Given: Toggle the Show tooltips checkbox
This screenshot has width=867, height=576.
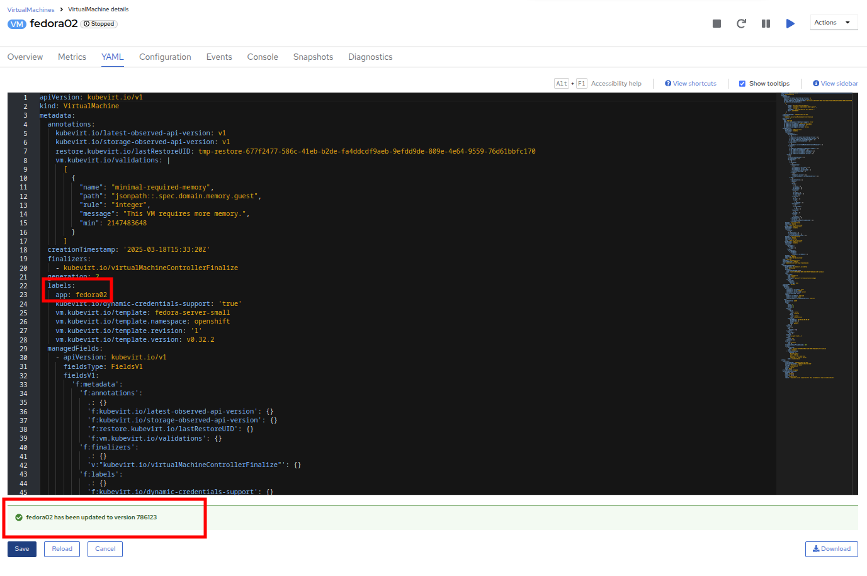Looking at the screenshot, I should pos(742,84).
